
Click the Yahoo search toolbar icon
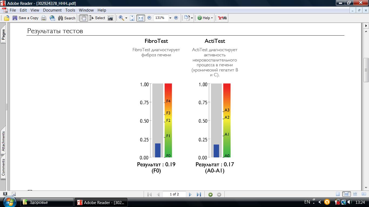pos(222,18)
